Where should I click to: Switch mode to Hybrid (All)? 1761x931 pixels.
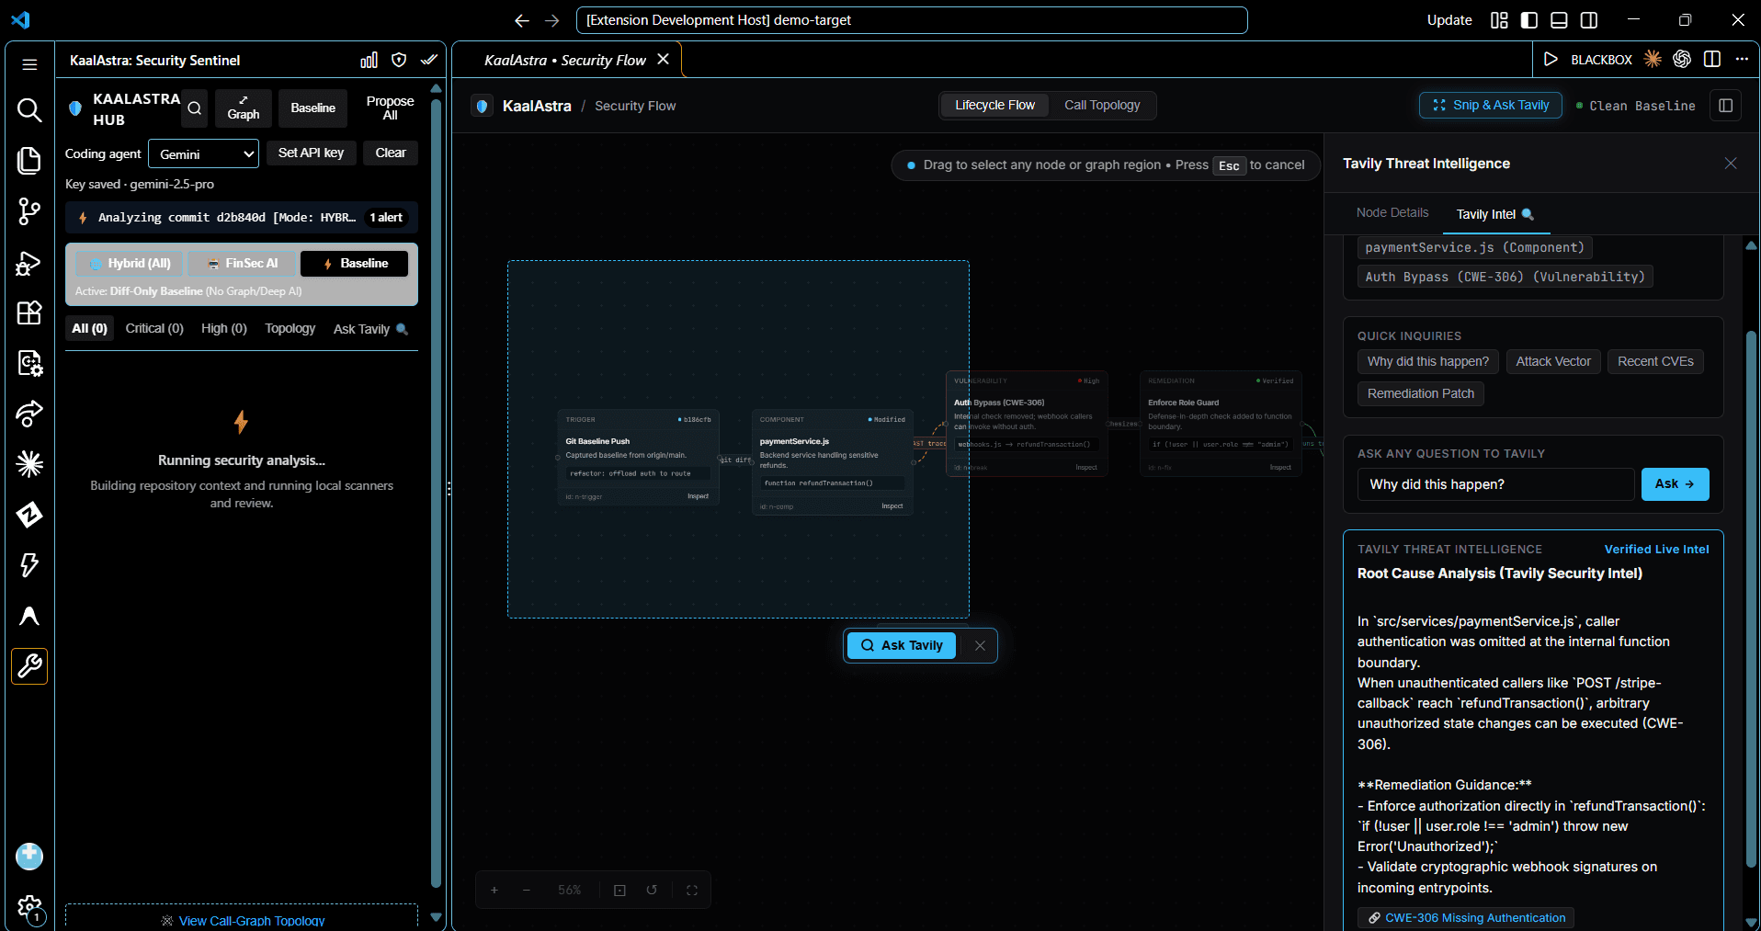pyautogui.click(x=130, y=264)
